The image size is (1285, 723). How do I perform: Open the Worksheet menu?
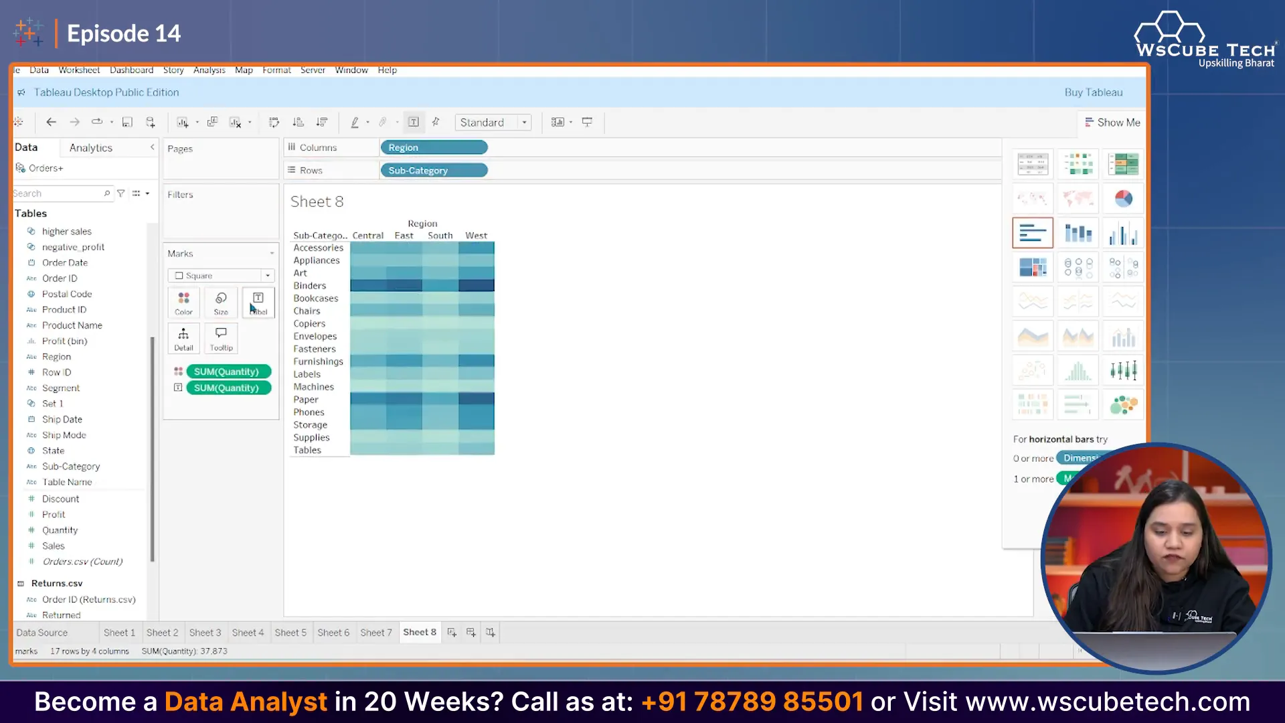click(x=79, y=70)
